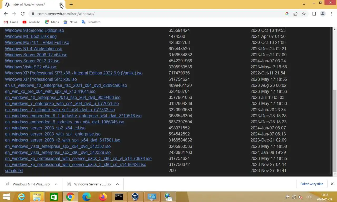
Task: Open the News bookmark
Action: click(70, 22)
